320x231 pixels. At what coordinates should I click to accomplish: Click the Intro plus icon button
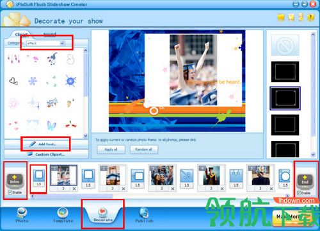[x=15, y=181]
